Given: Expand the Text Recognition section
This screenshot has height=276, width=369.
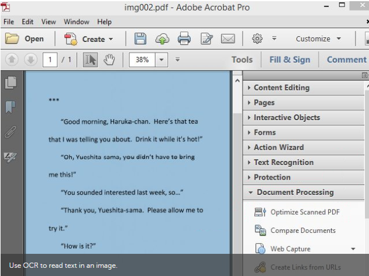Looking at the screenshot, I should (x=304, y=162).
